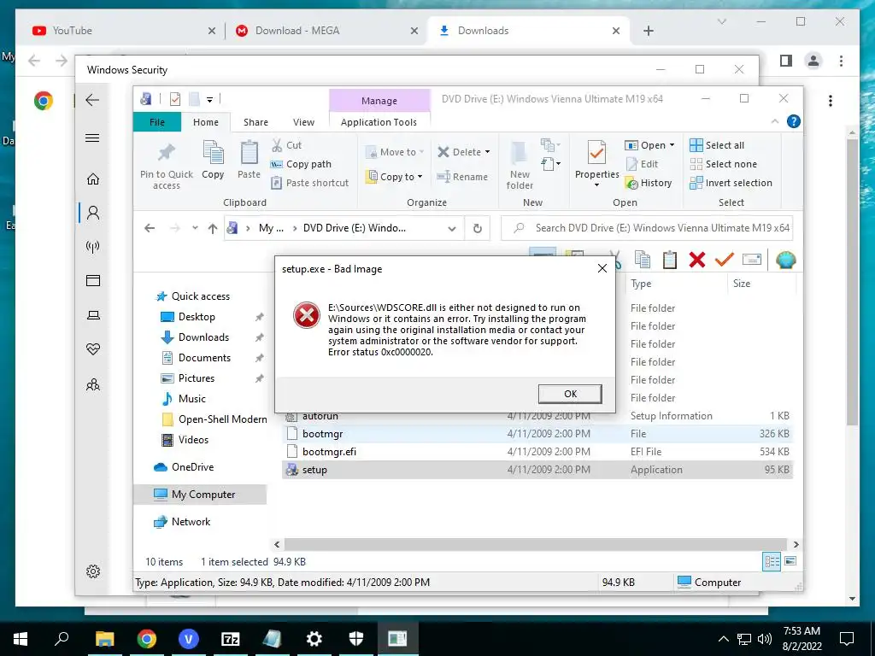
Task: Go up one folder level
Action: 213,228
